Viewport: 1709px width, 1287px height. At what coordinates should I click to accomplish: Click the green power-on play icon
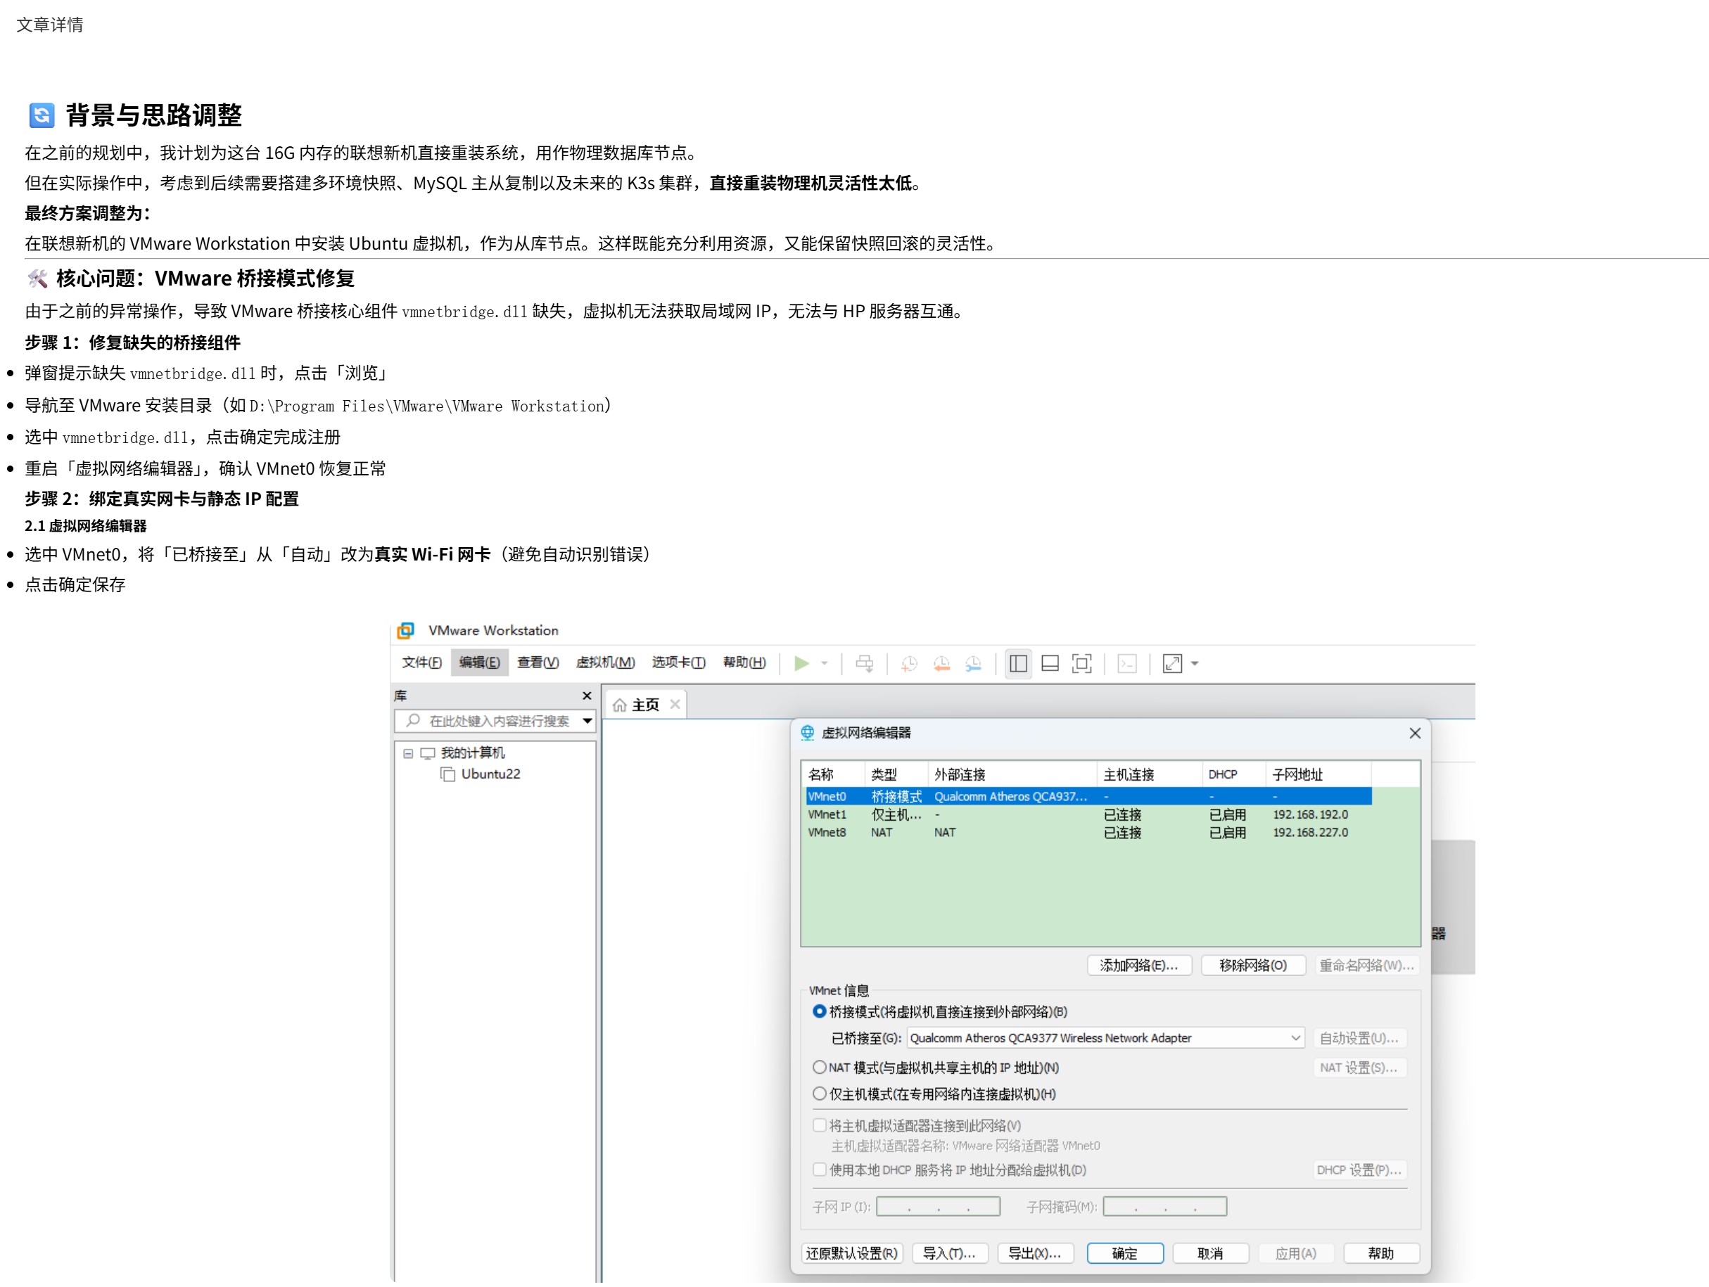[x=801, y=663]
